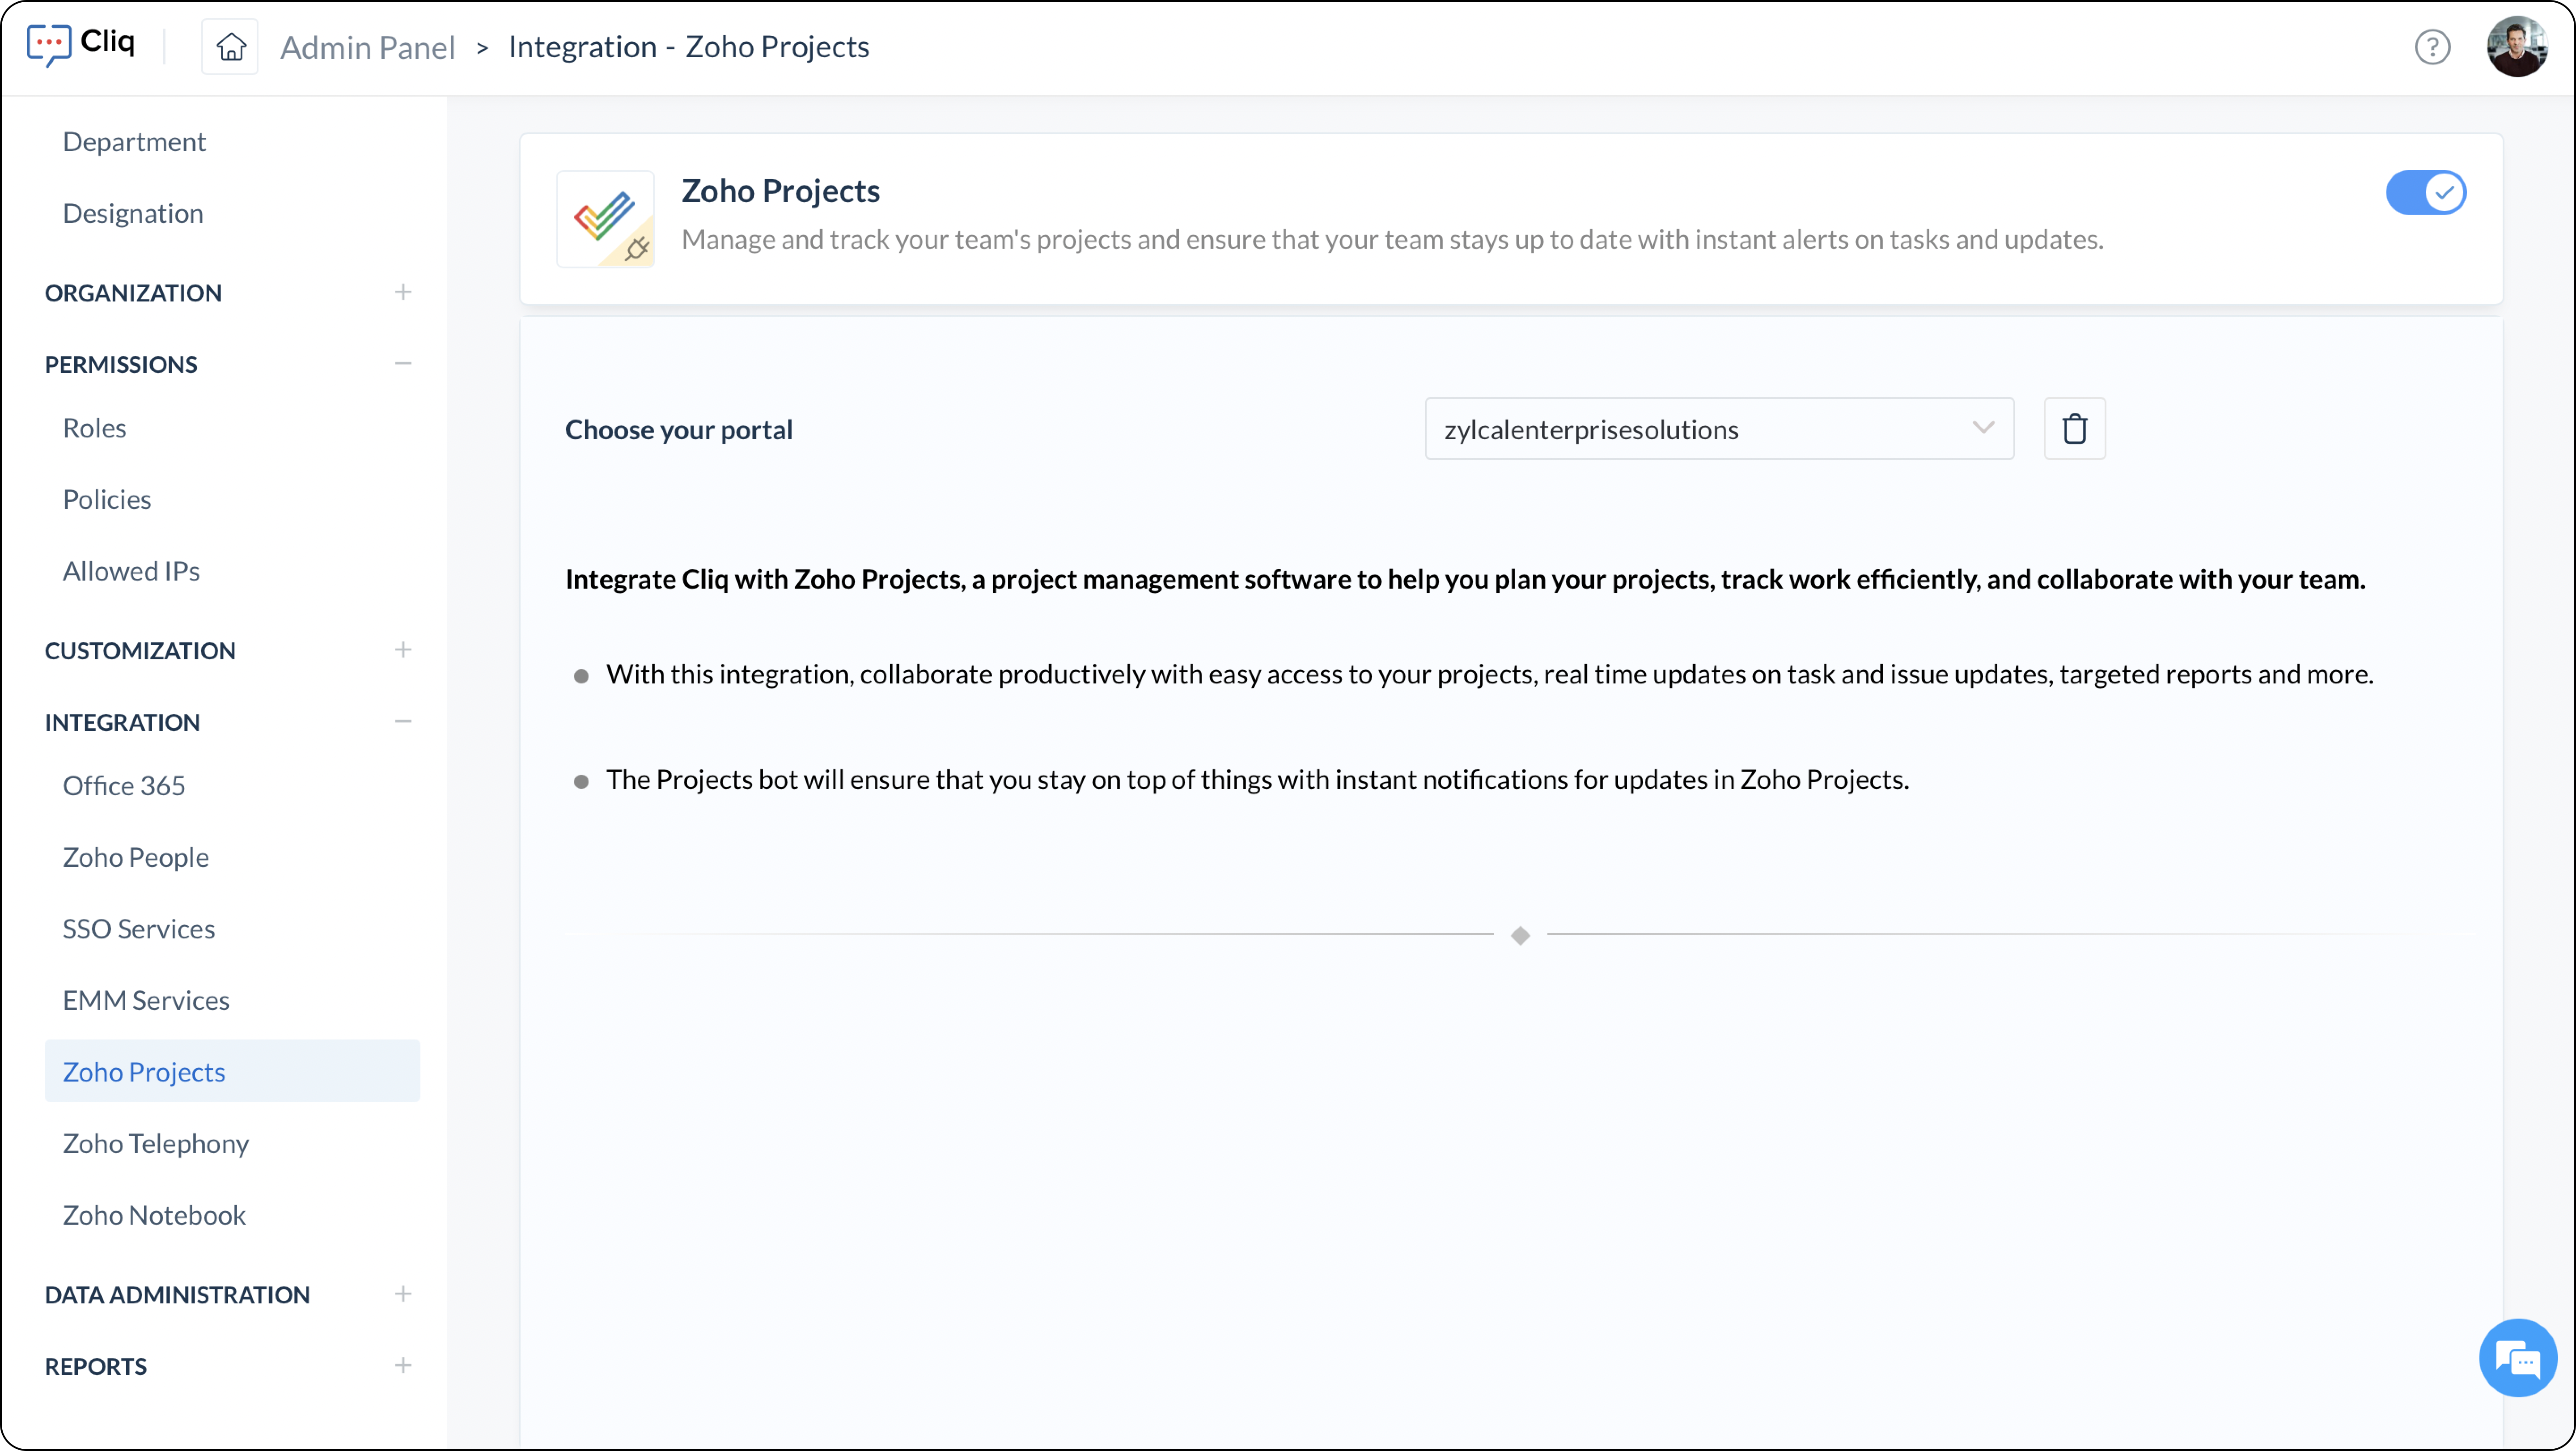This screenshot has width=2576, height=1451.
Task: Open the Office 365 integration
Action: (124, 786)
